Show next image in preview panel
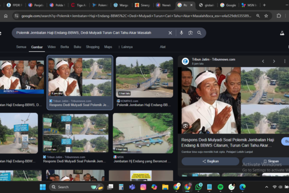 pyautogui.click(x=274, y=61)
